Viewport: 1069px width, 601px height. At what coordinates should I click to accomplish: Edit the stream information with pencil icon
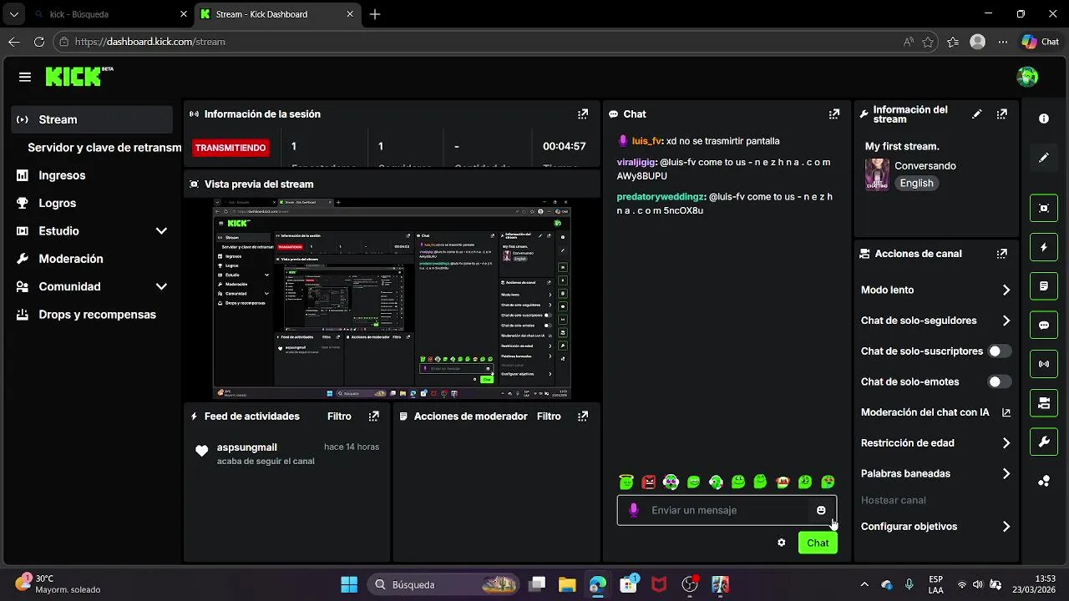976,114
